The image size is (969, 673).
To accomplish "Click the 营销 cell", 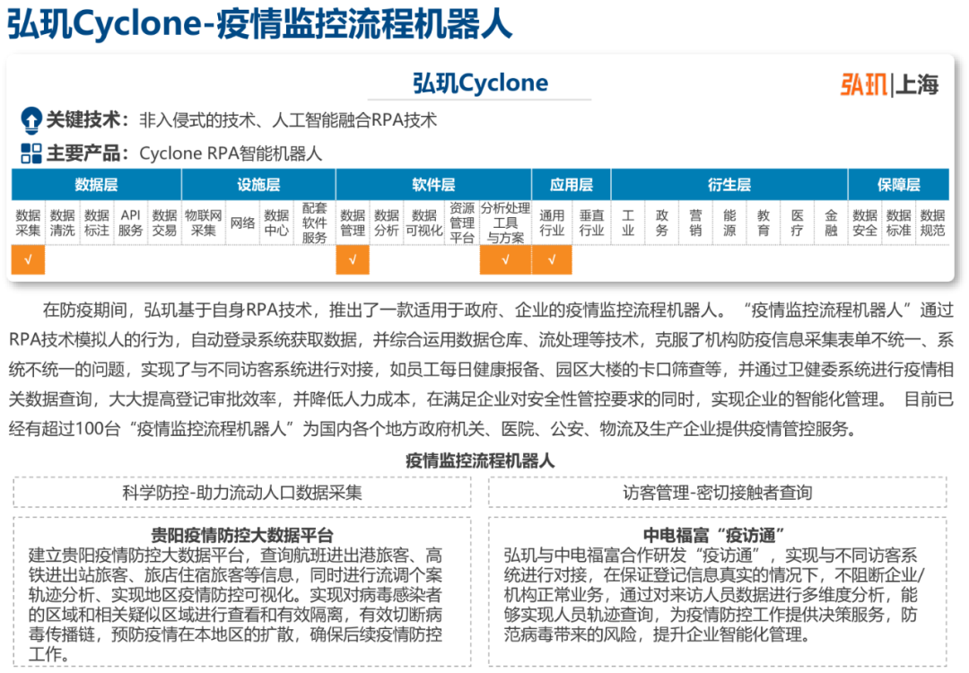I will [x=696, y=223].
